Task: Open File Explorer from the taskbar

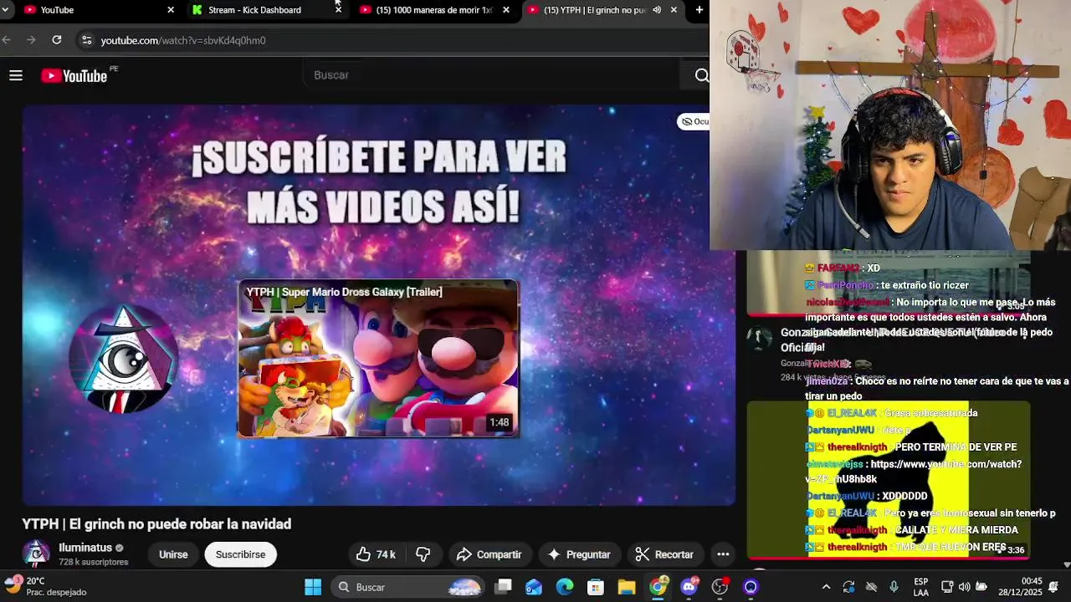Action: pyautogui.click(x=627, y=587)
